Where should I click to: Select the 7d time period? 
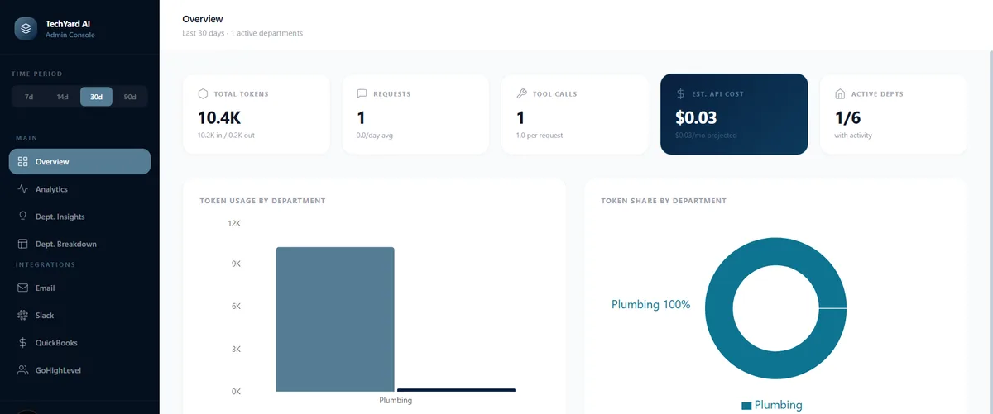click(29, 97)
